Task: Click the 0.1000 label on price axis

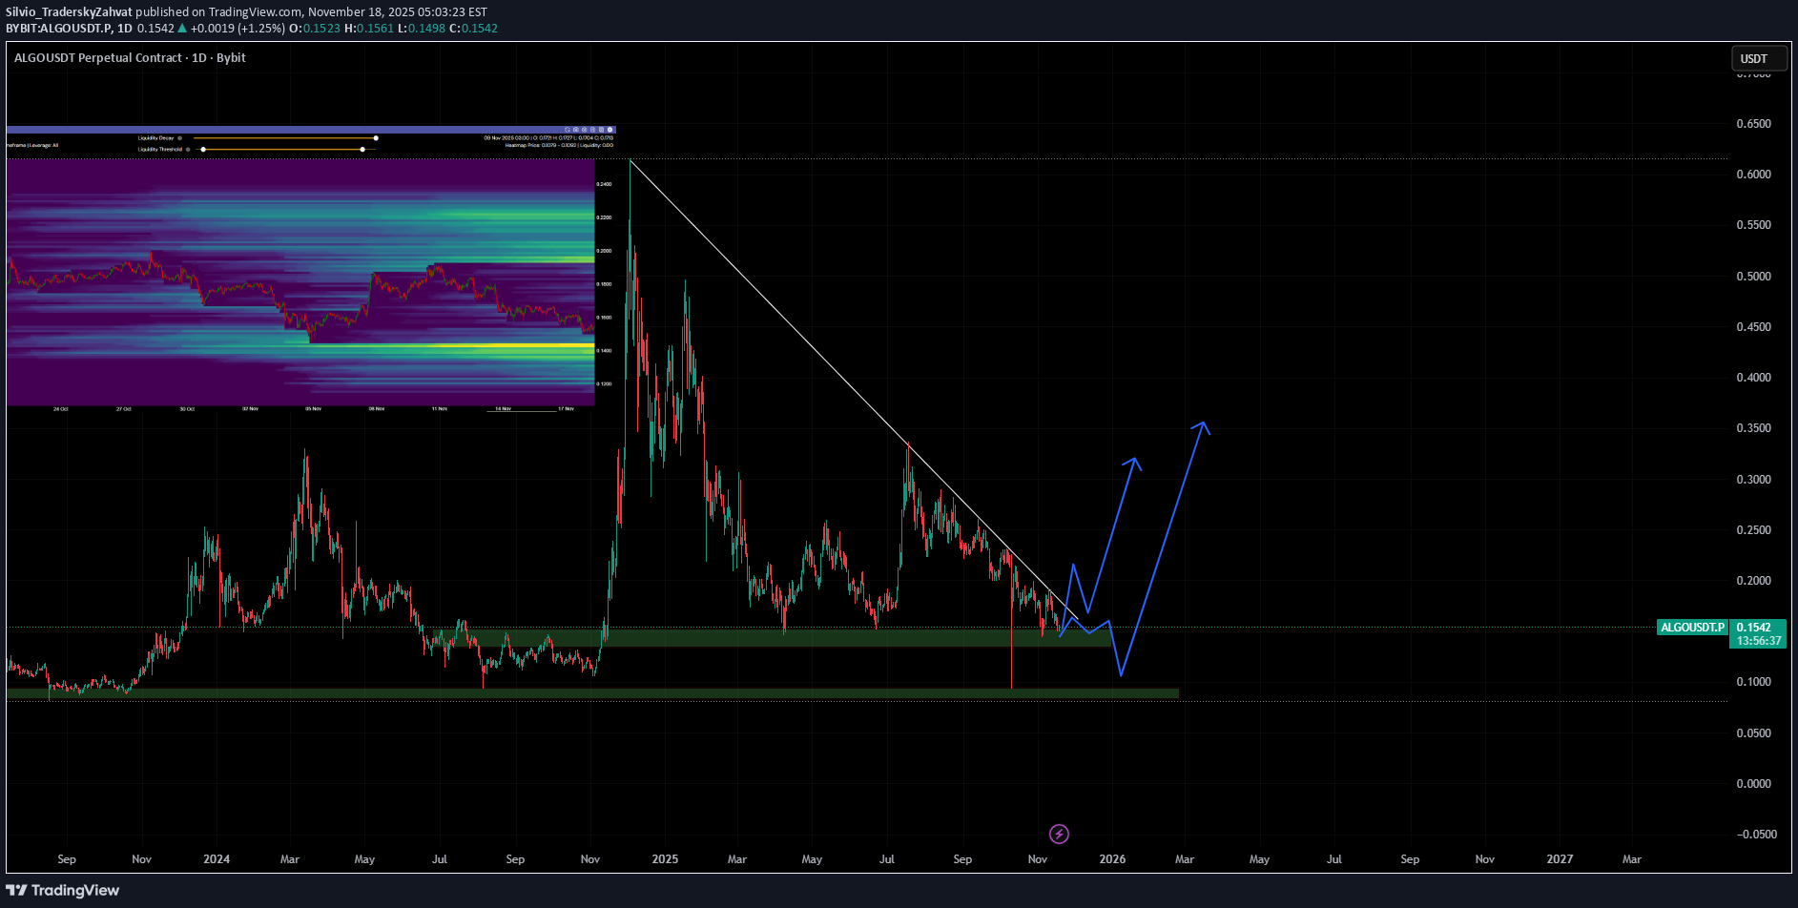Action: point(1753,682)
